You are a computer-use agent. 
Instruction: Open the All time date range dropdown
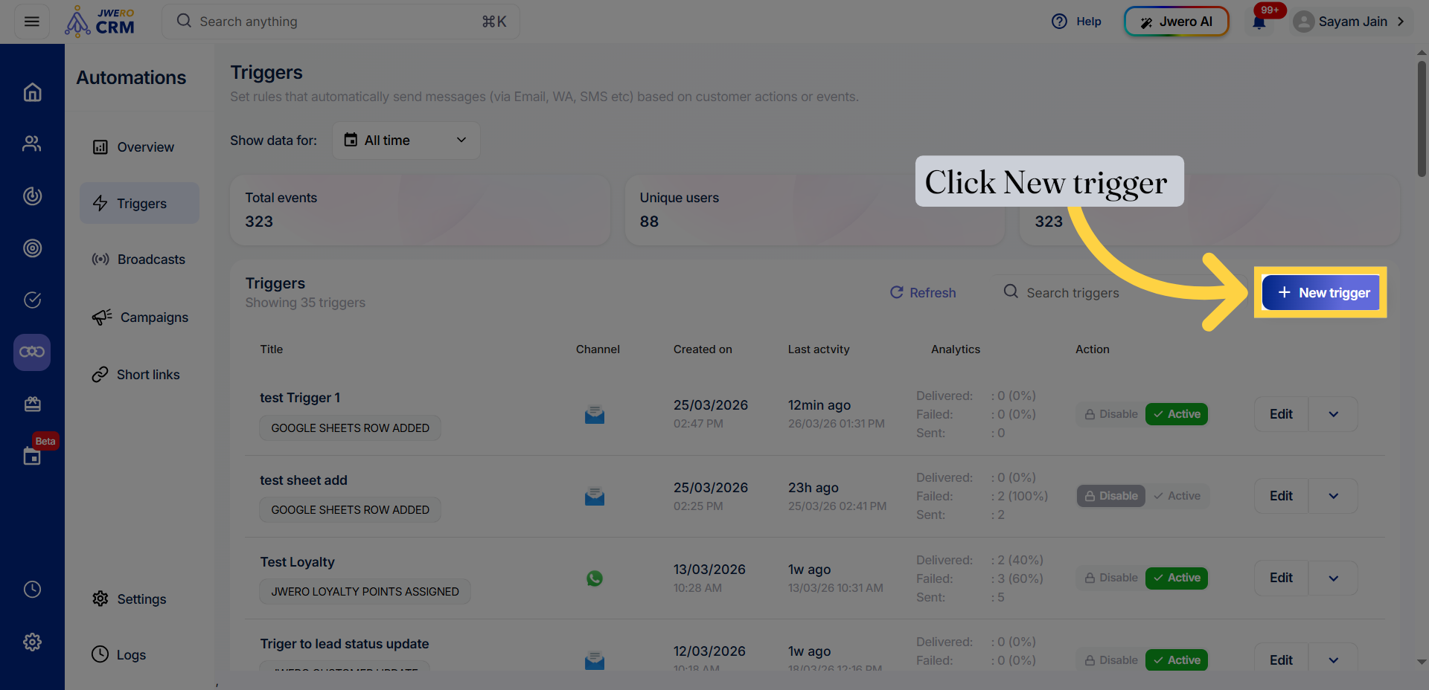(x=406, y=141)
